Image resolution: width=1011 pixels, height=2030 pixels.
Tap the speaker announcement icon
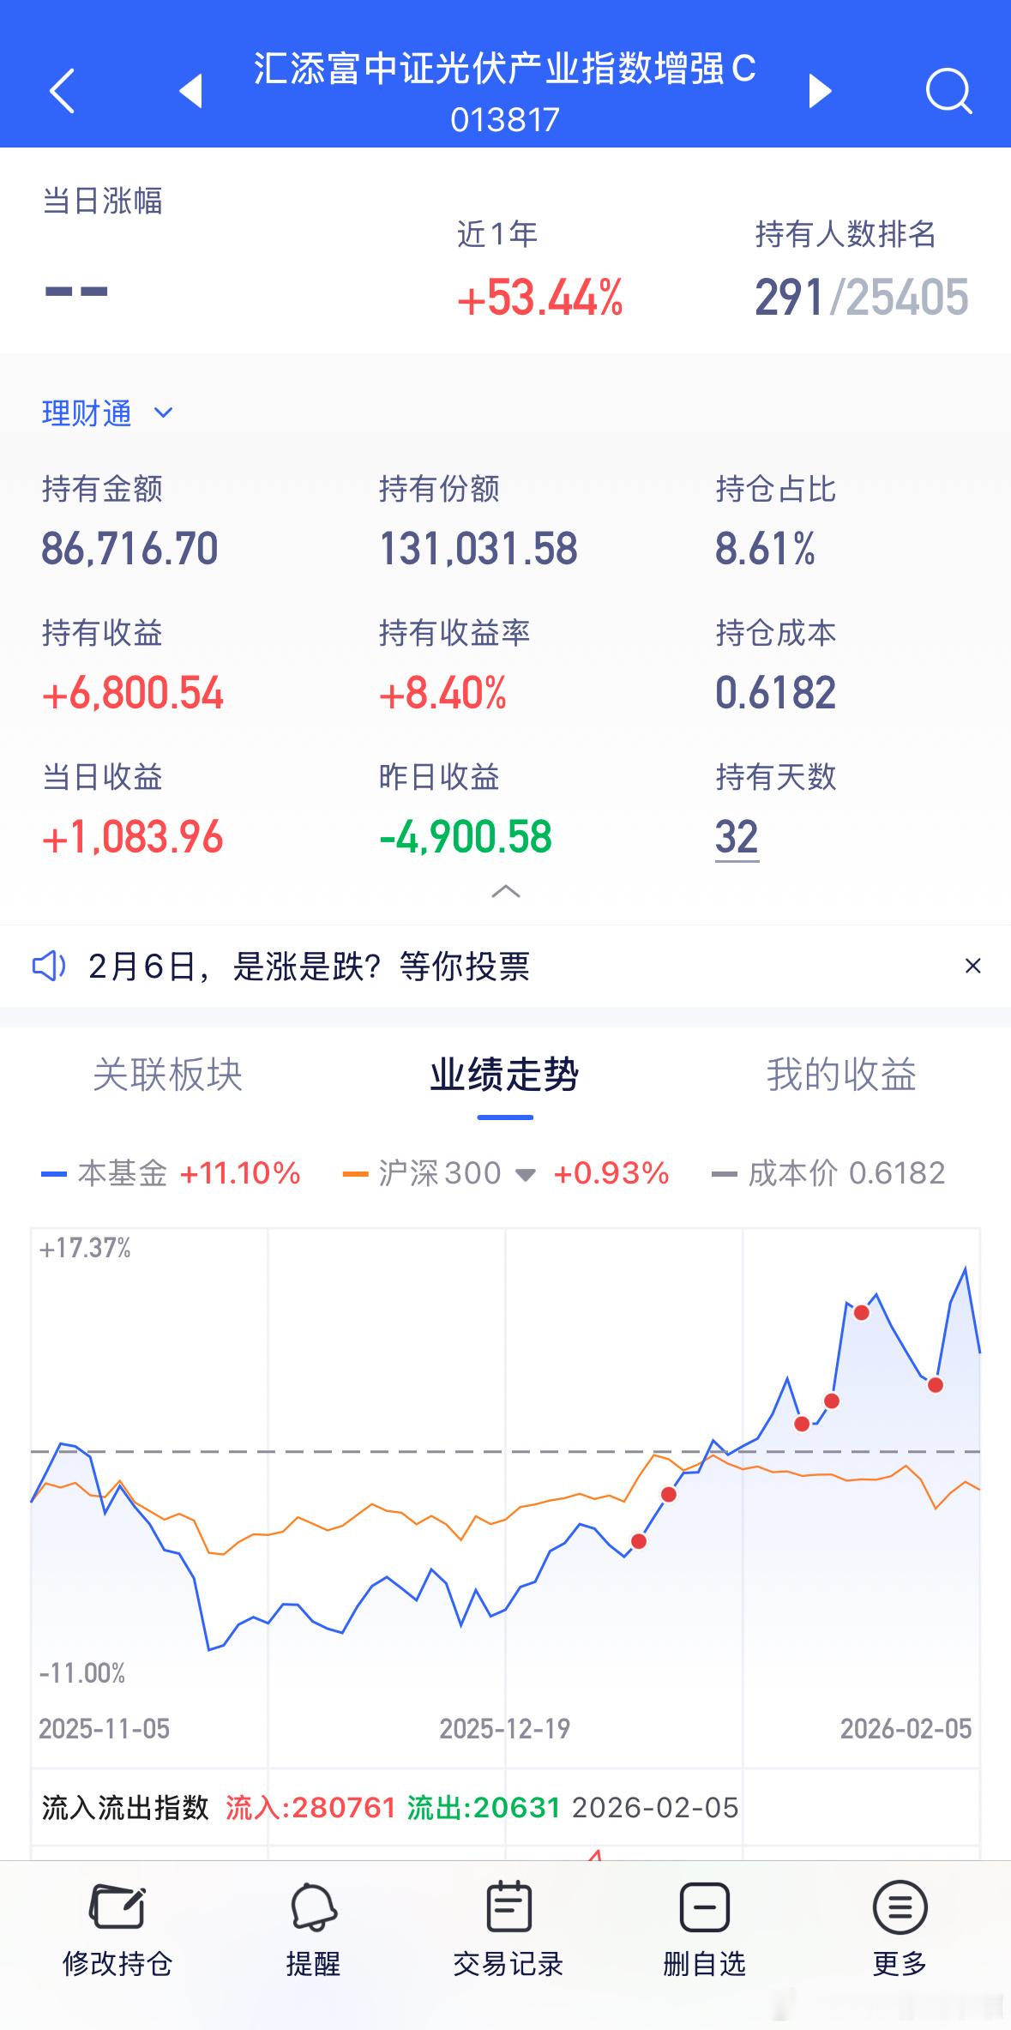(x=49, y=966)
